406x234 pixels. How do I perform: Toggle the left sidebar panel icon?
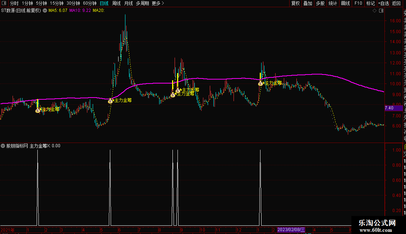click(4, 3)
